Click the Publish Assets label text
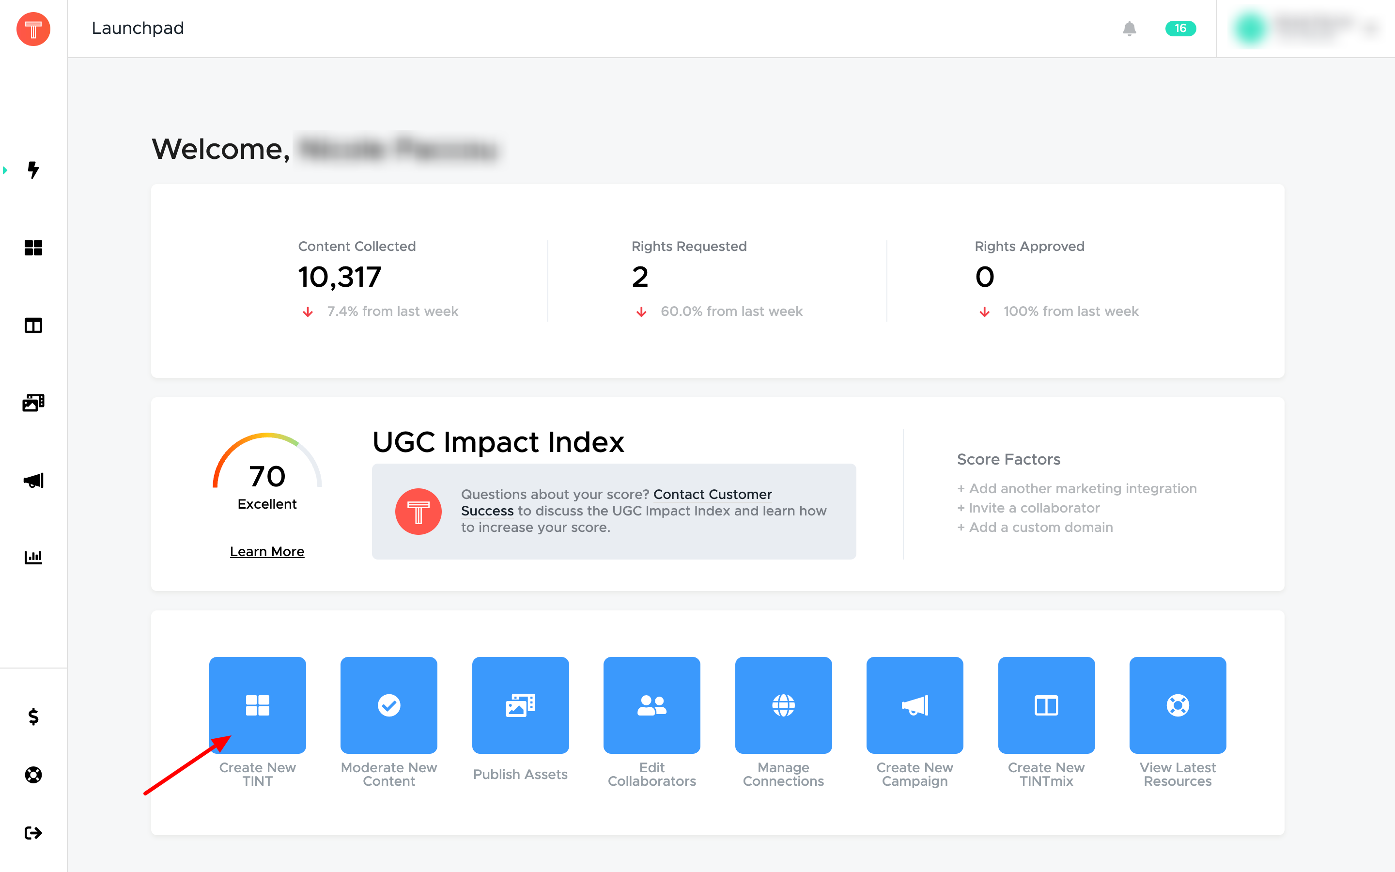This screenshot has width=1395, height=872. tap(520, 774)
